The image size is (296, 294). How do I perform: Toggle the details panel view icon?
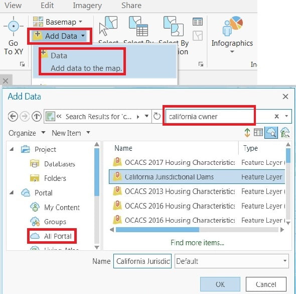[x=258, y=133]
